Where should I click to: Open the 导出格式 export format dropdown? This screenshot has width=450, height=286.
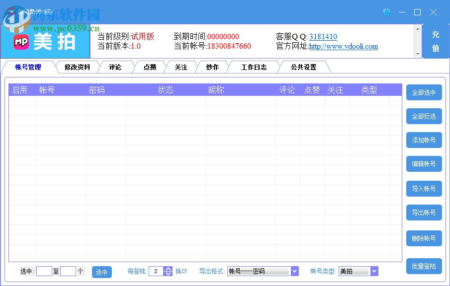[295, 271]
